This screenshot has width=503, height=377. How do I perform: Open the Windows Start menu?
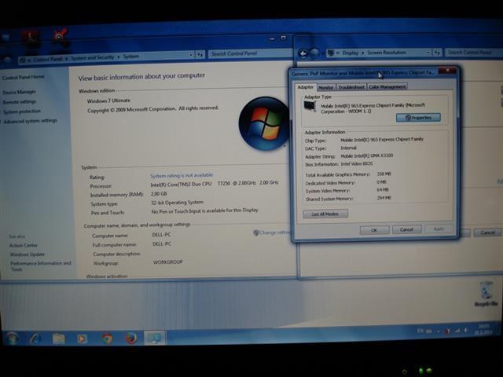(x=13, y=339)
